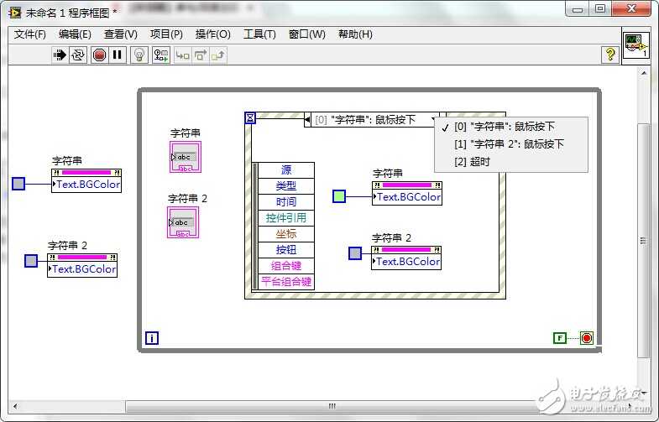Select the 组合键 event data node item

click(285, 266)
